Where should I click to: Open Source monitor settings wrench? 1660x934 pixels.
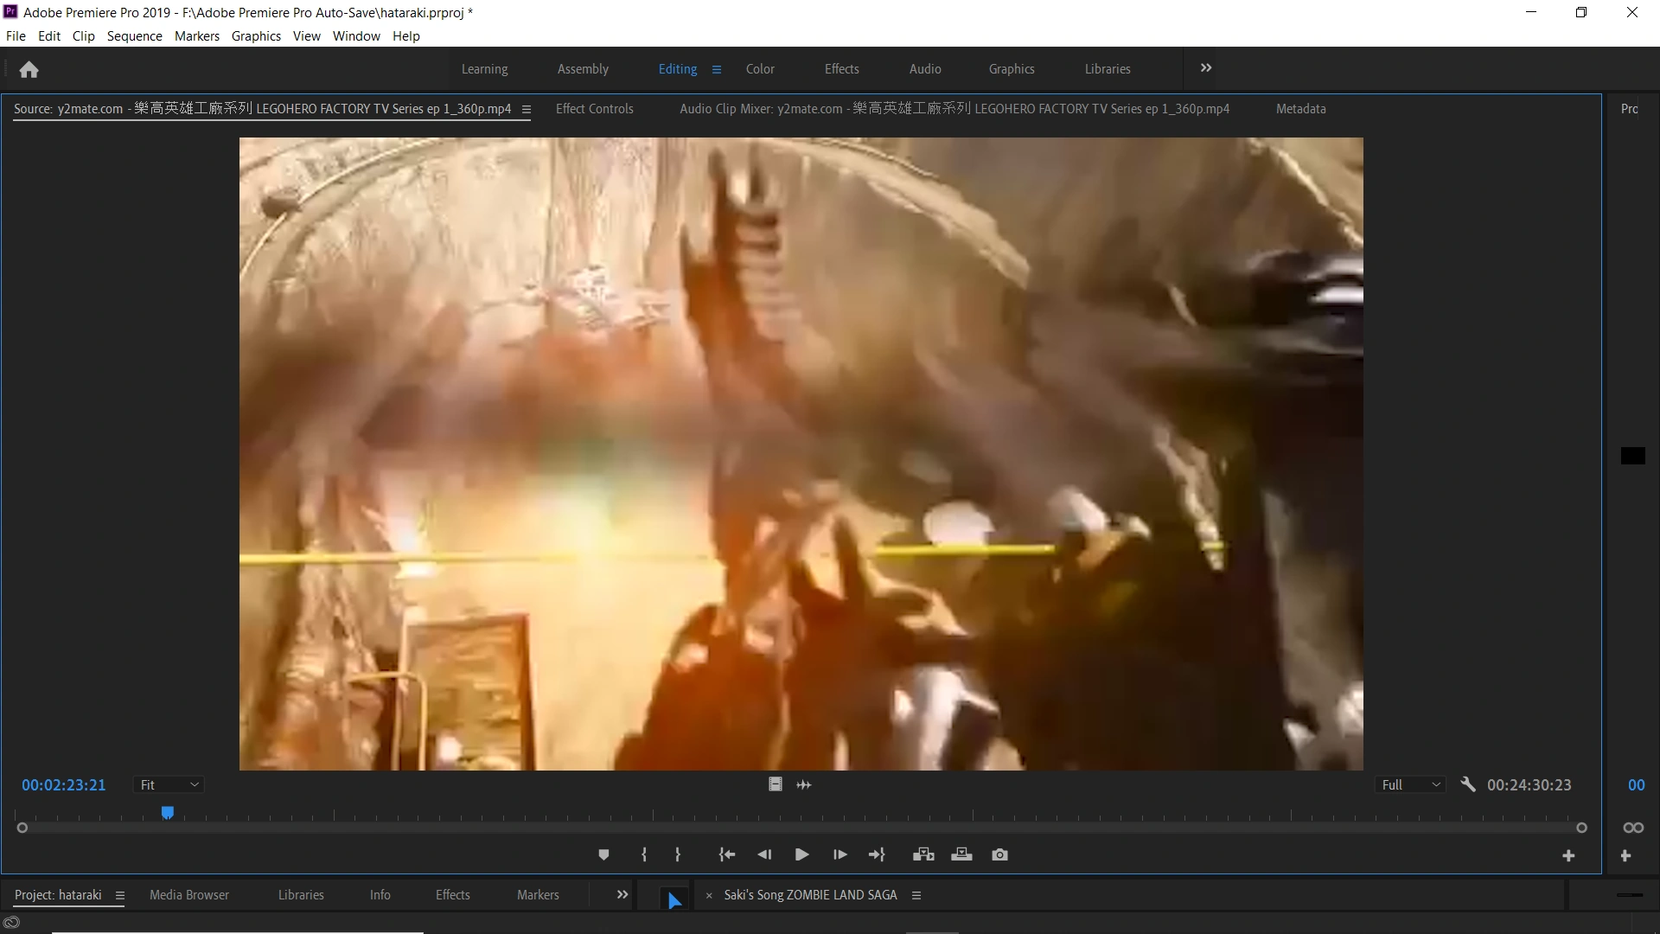coord(1467,785)
